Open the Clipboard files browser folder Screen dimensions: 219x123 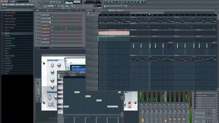[10, 38]
